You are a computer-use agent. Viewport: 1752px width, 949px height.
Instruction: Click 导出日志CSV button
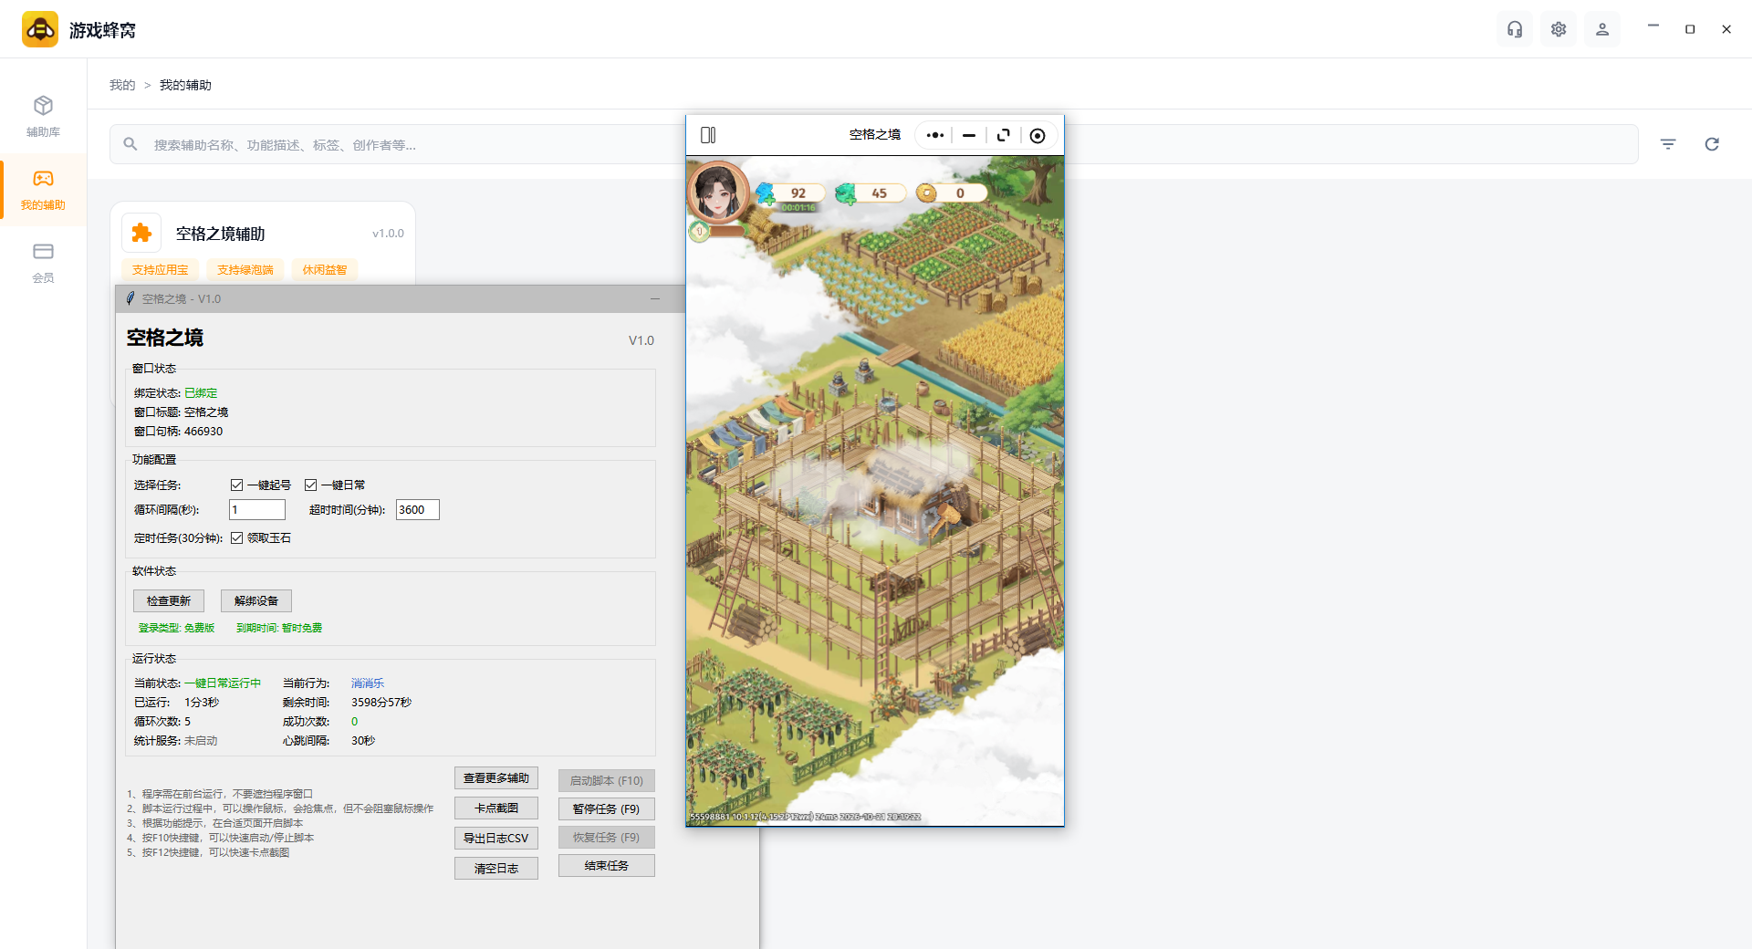pos(496,839)
